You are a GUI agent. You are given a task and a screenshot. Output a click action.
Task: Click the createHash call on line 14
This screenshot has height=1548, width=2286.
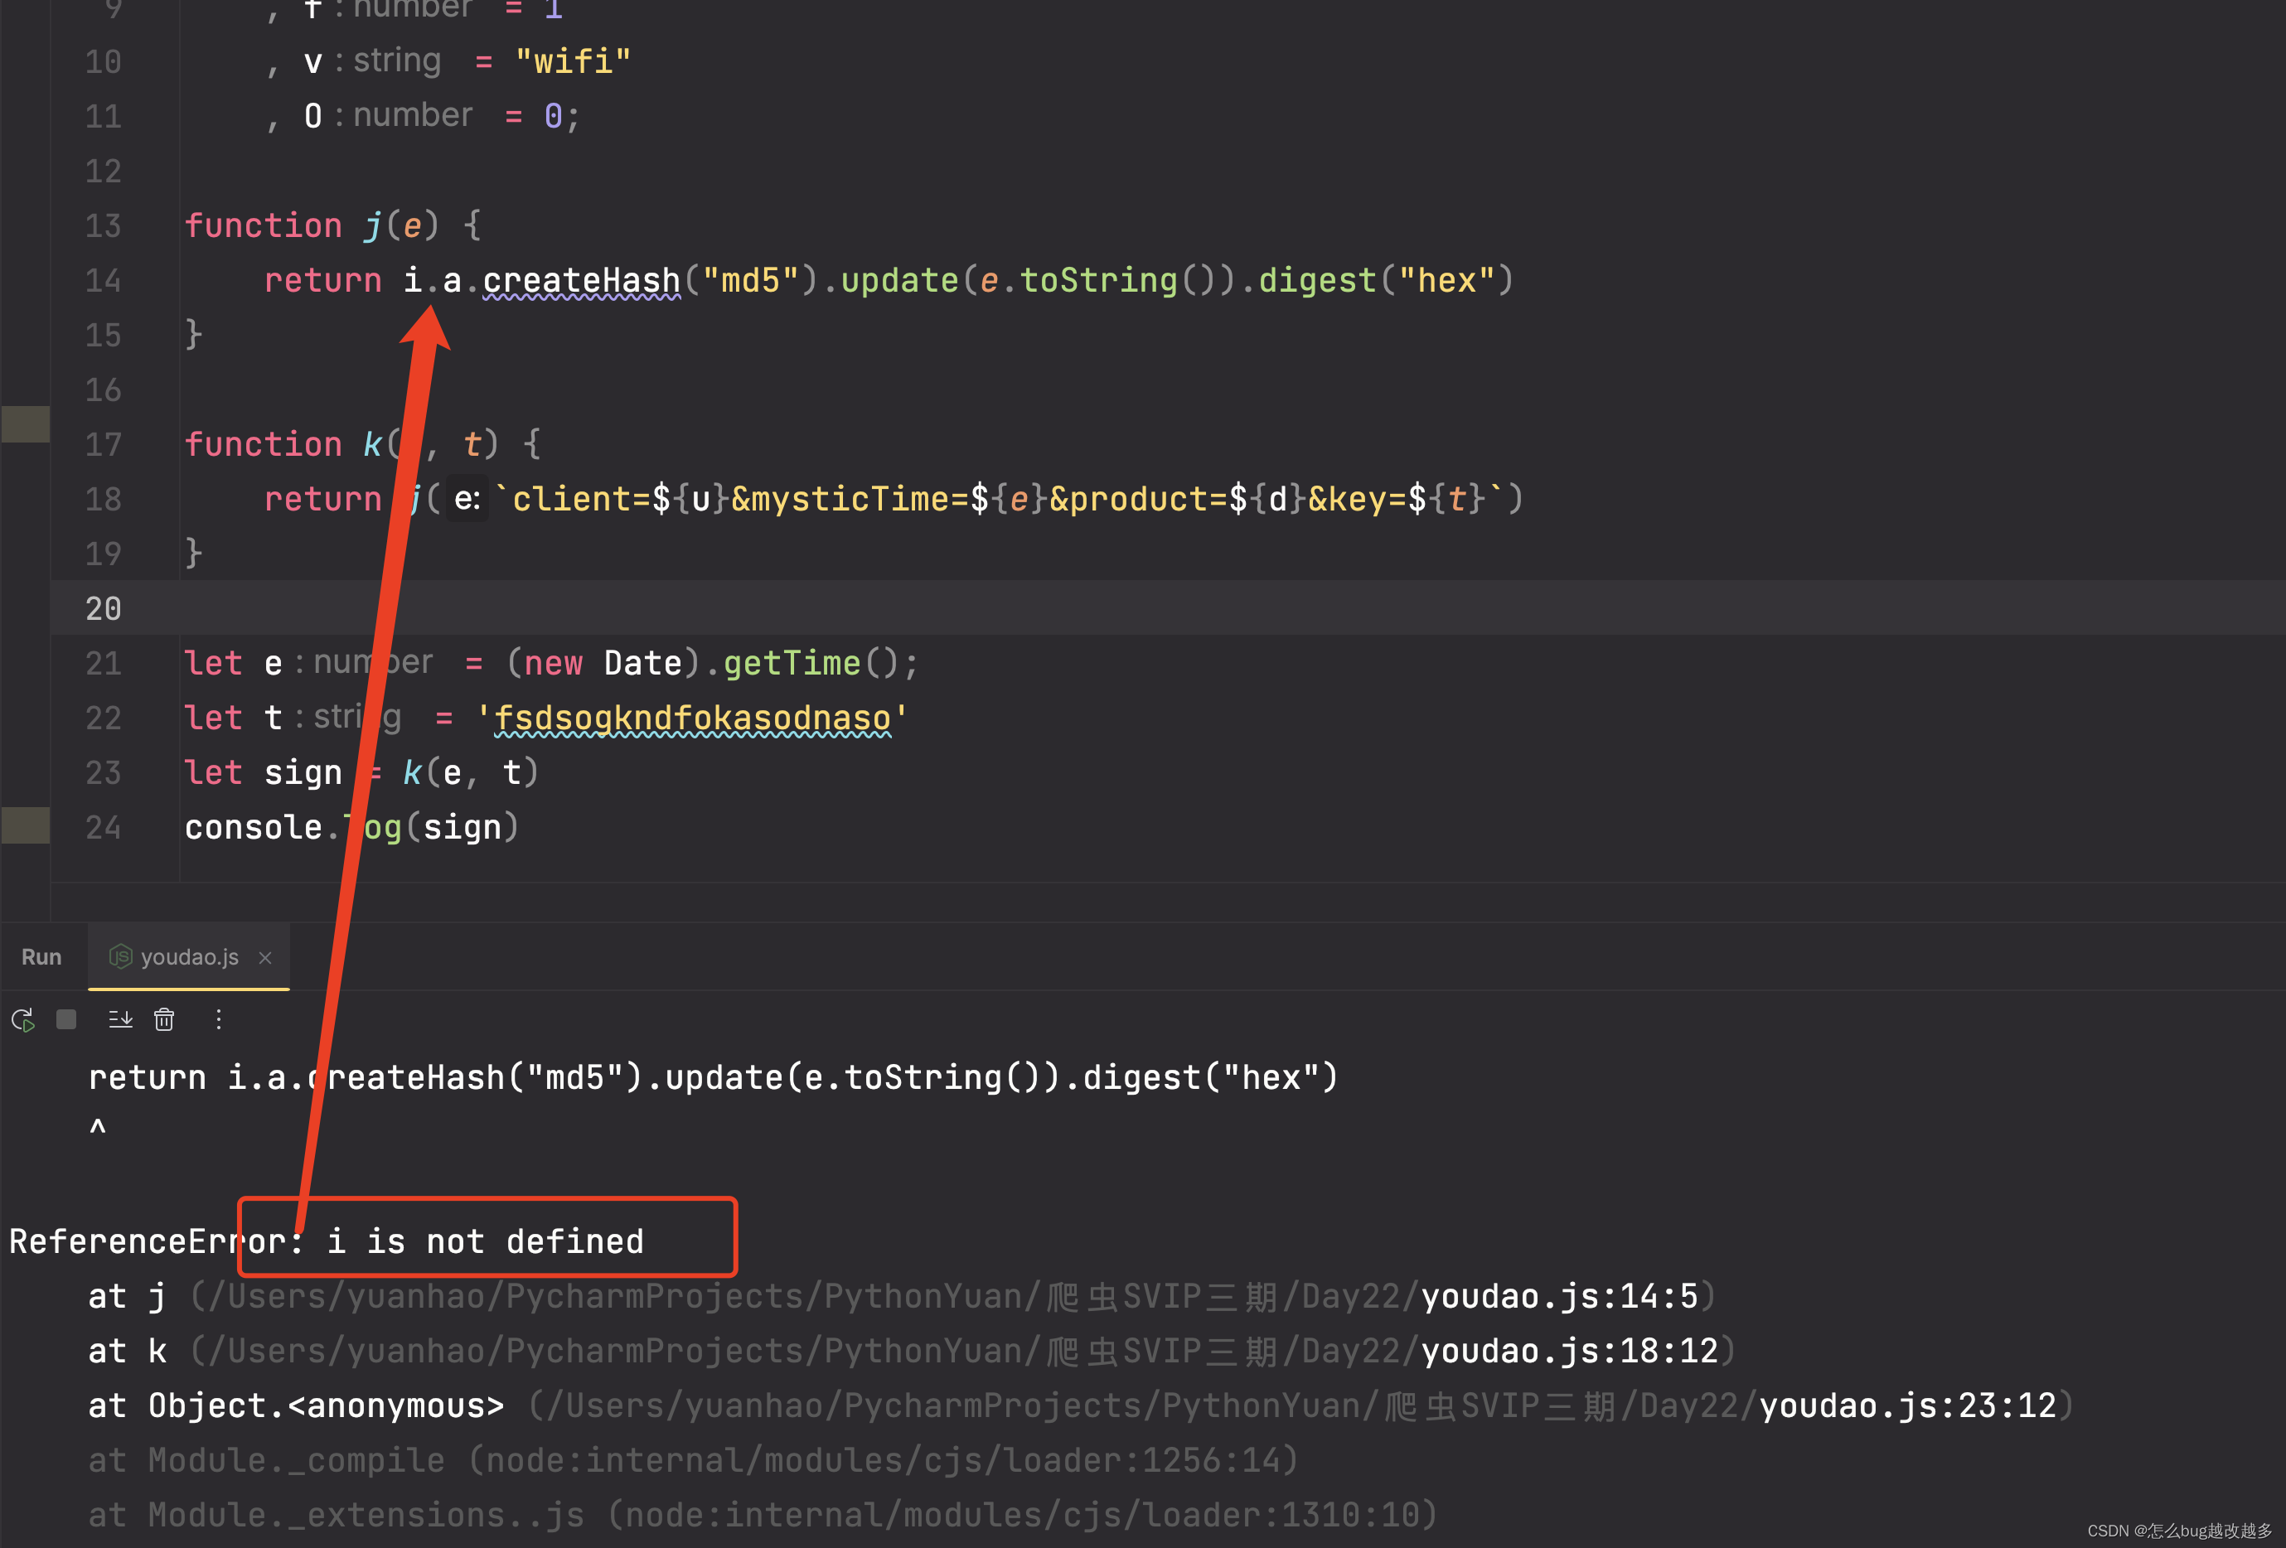click(581, 281)
